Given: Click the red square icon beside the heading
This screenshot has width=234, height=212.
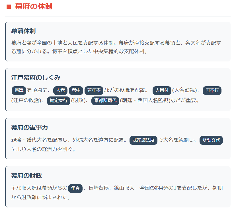Looking at the screenshot, I should click(x=9, y=7).
